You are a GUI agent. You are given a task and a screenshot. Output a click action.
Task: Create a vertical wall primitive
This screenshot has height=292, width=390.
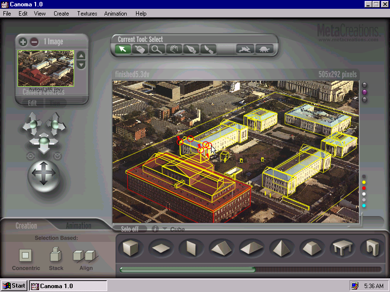[x=191, y=248]
